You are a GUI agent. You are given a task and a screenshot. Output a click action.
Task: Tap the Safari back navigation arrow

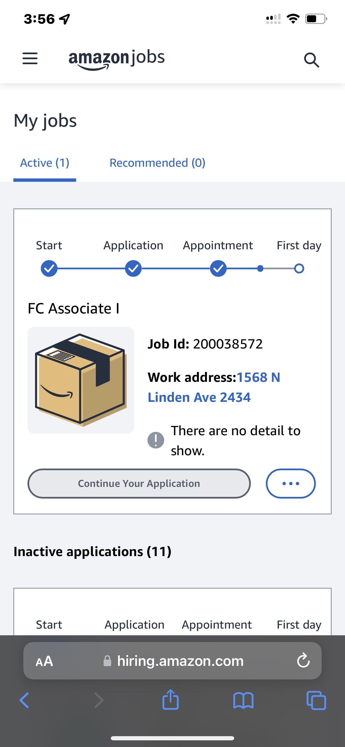point(24,700)
